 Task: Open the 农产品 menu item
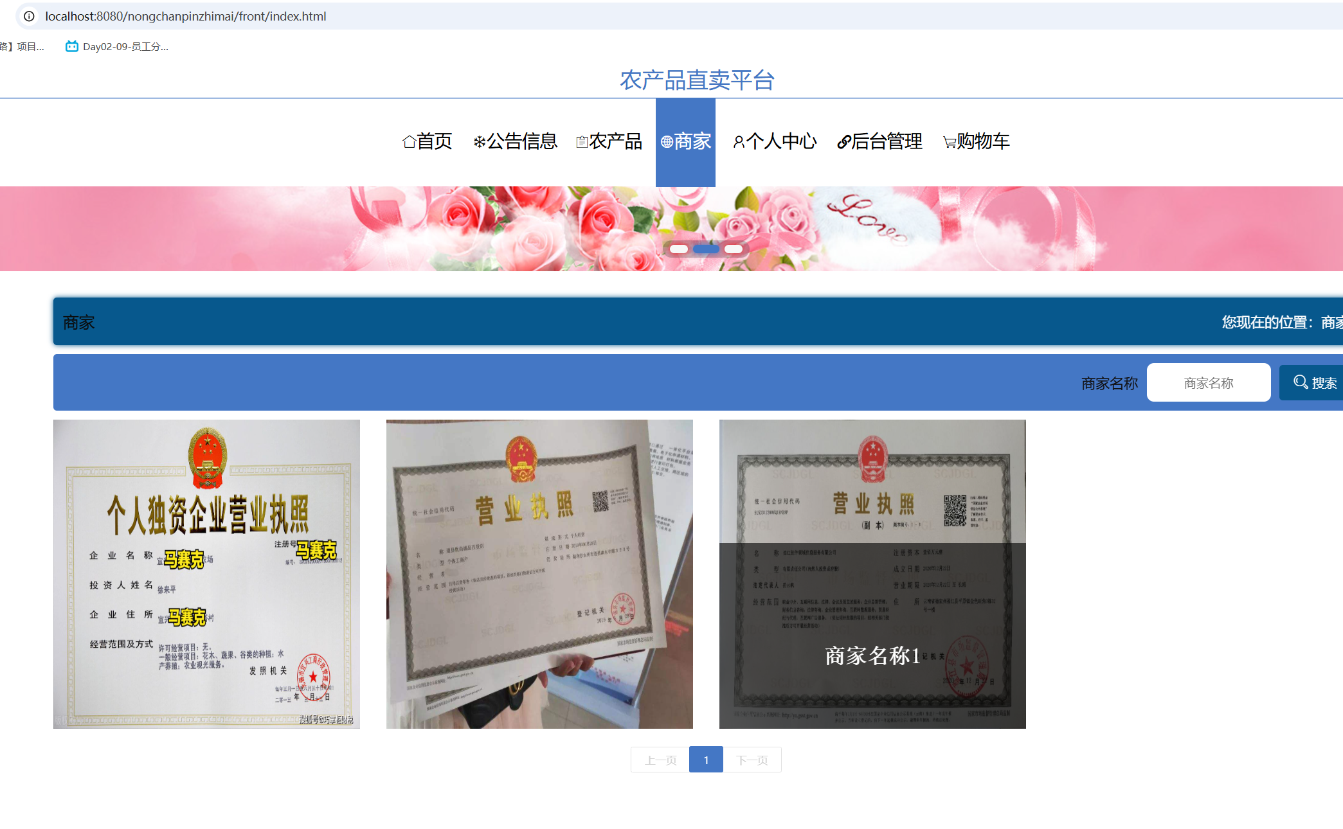click(x=609, y=141)
